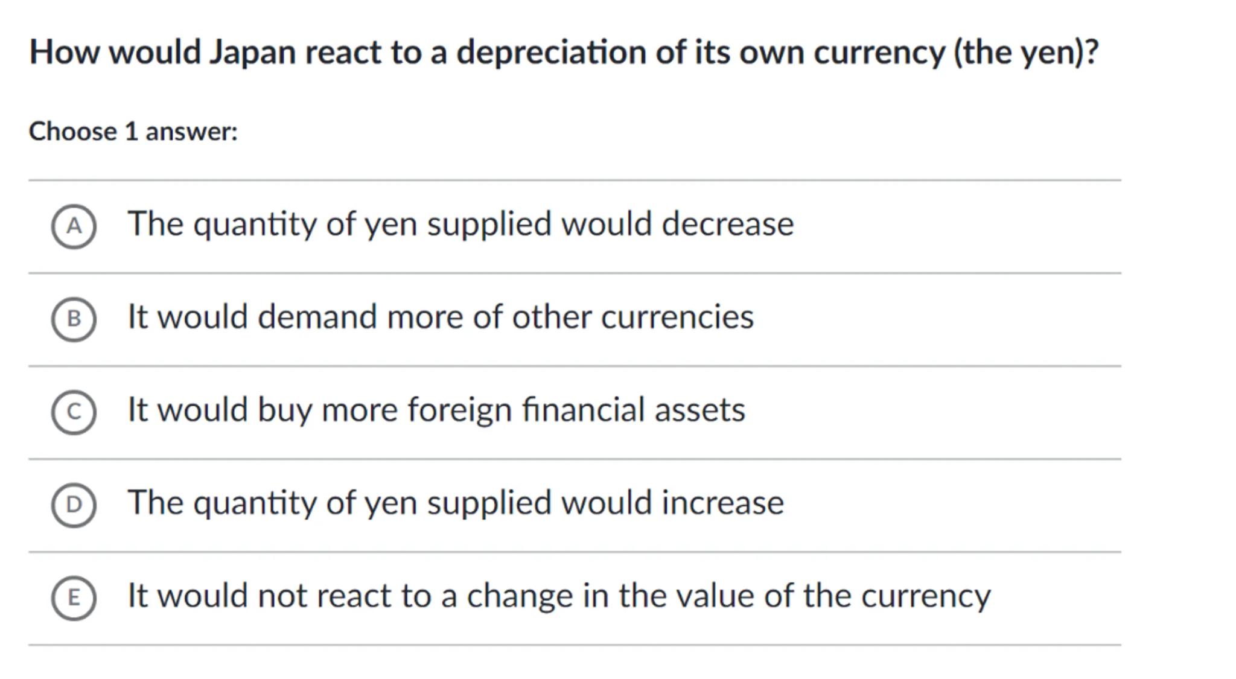Click the word 'Japan' in the question
Image resolution: width=1236 pixels, height=679 pixels.
tap(253, 53)
